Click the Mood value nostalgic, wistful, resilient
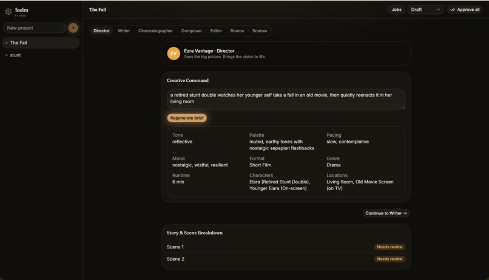This screenshot has width=489, height=280. click(200, 165)
